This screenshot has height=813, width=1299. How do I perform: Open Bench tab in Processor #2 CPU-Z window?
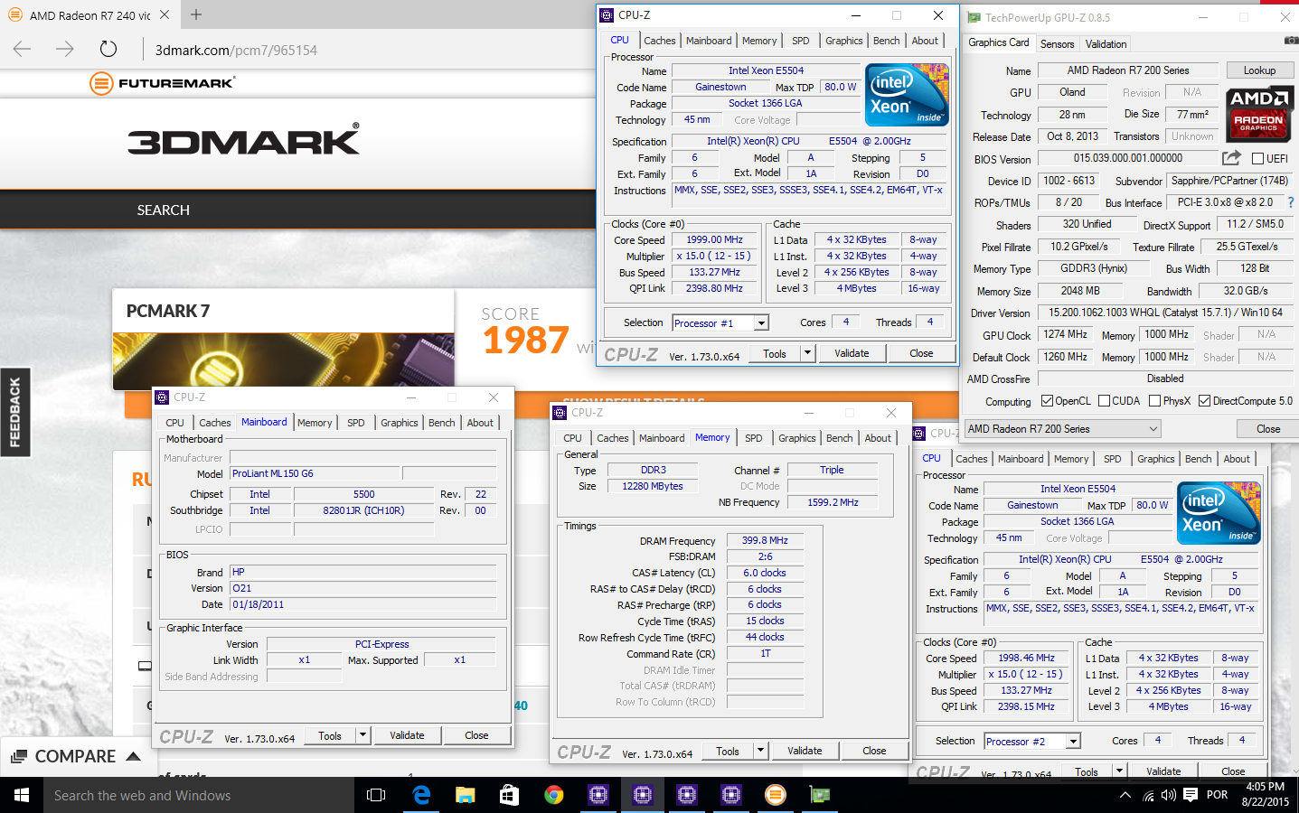1199,459
